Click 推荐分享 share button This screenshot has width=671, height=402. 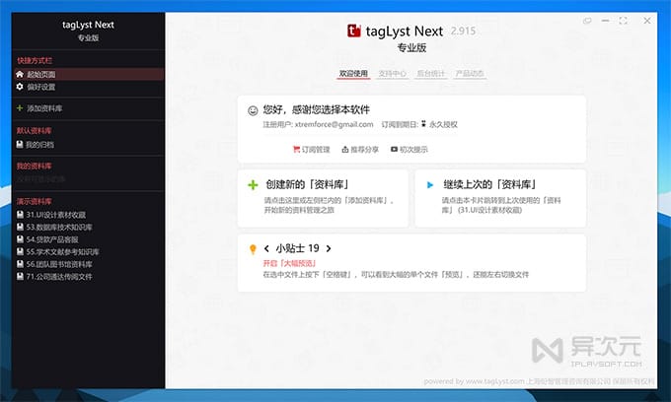[x=360, y=150]
